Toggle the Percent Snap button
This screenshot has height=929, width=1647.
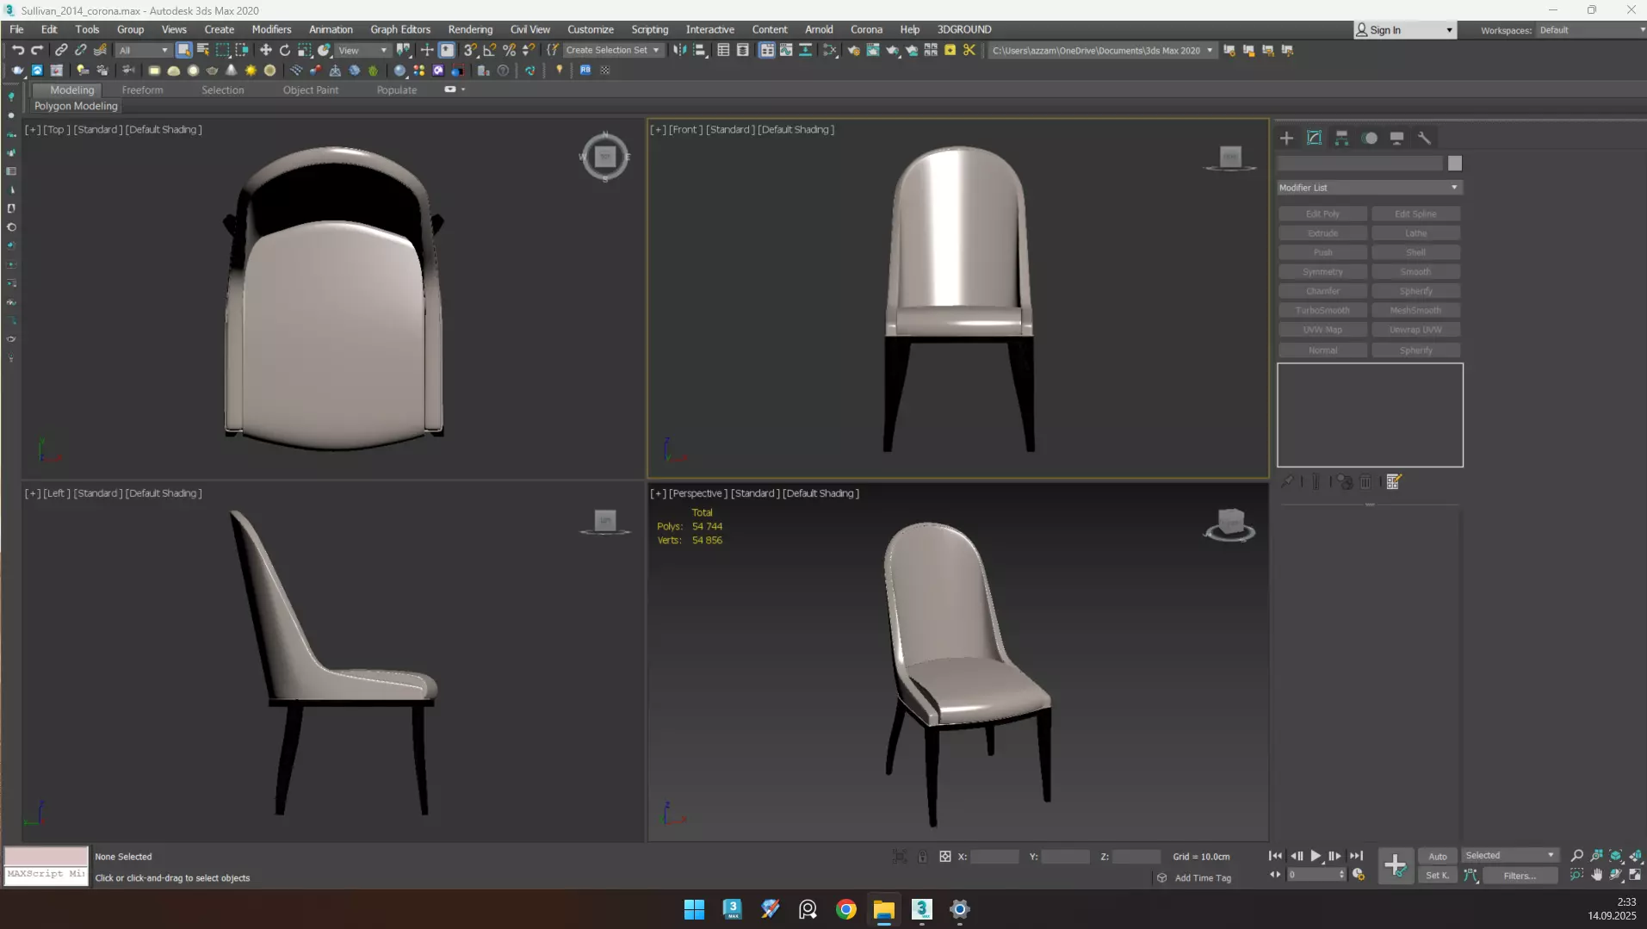[x=509, y=50]
